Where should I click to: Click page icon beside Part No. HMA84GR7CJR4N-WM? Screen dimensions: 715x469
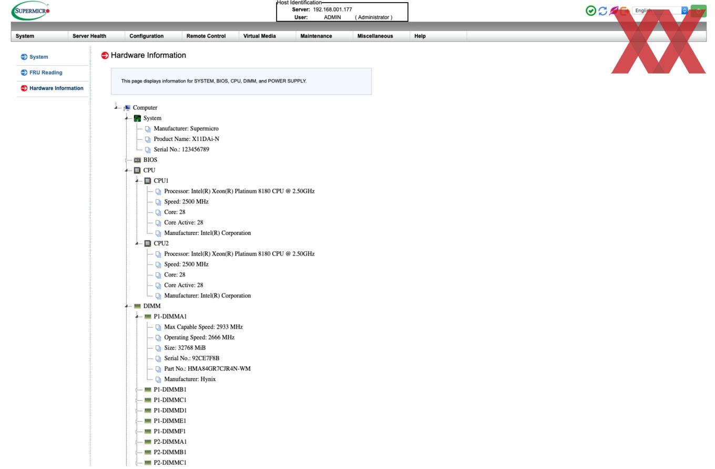pos(158,369)
